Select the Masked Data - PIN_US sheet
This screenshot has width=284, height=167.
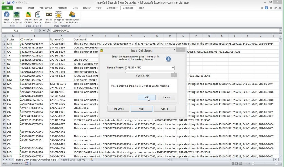pyautogui.click(x=73, y=160)
